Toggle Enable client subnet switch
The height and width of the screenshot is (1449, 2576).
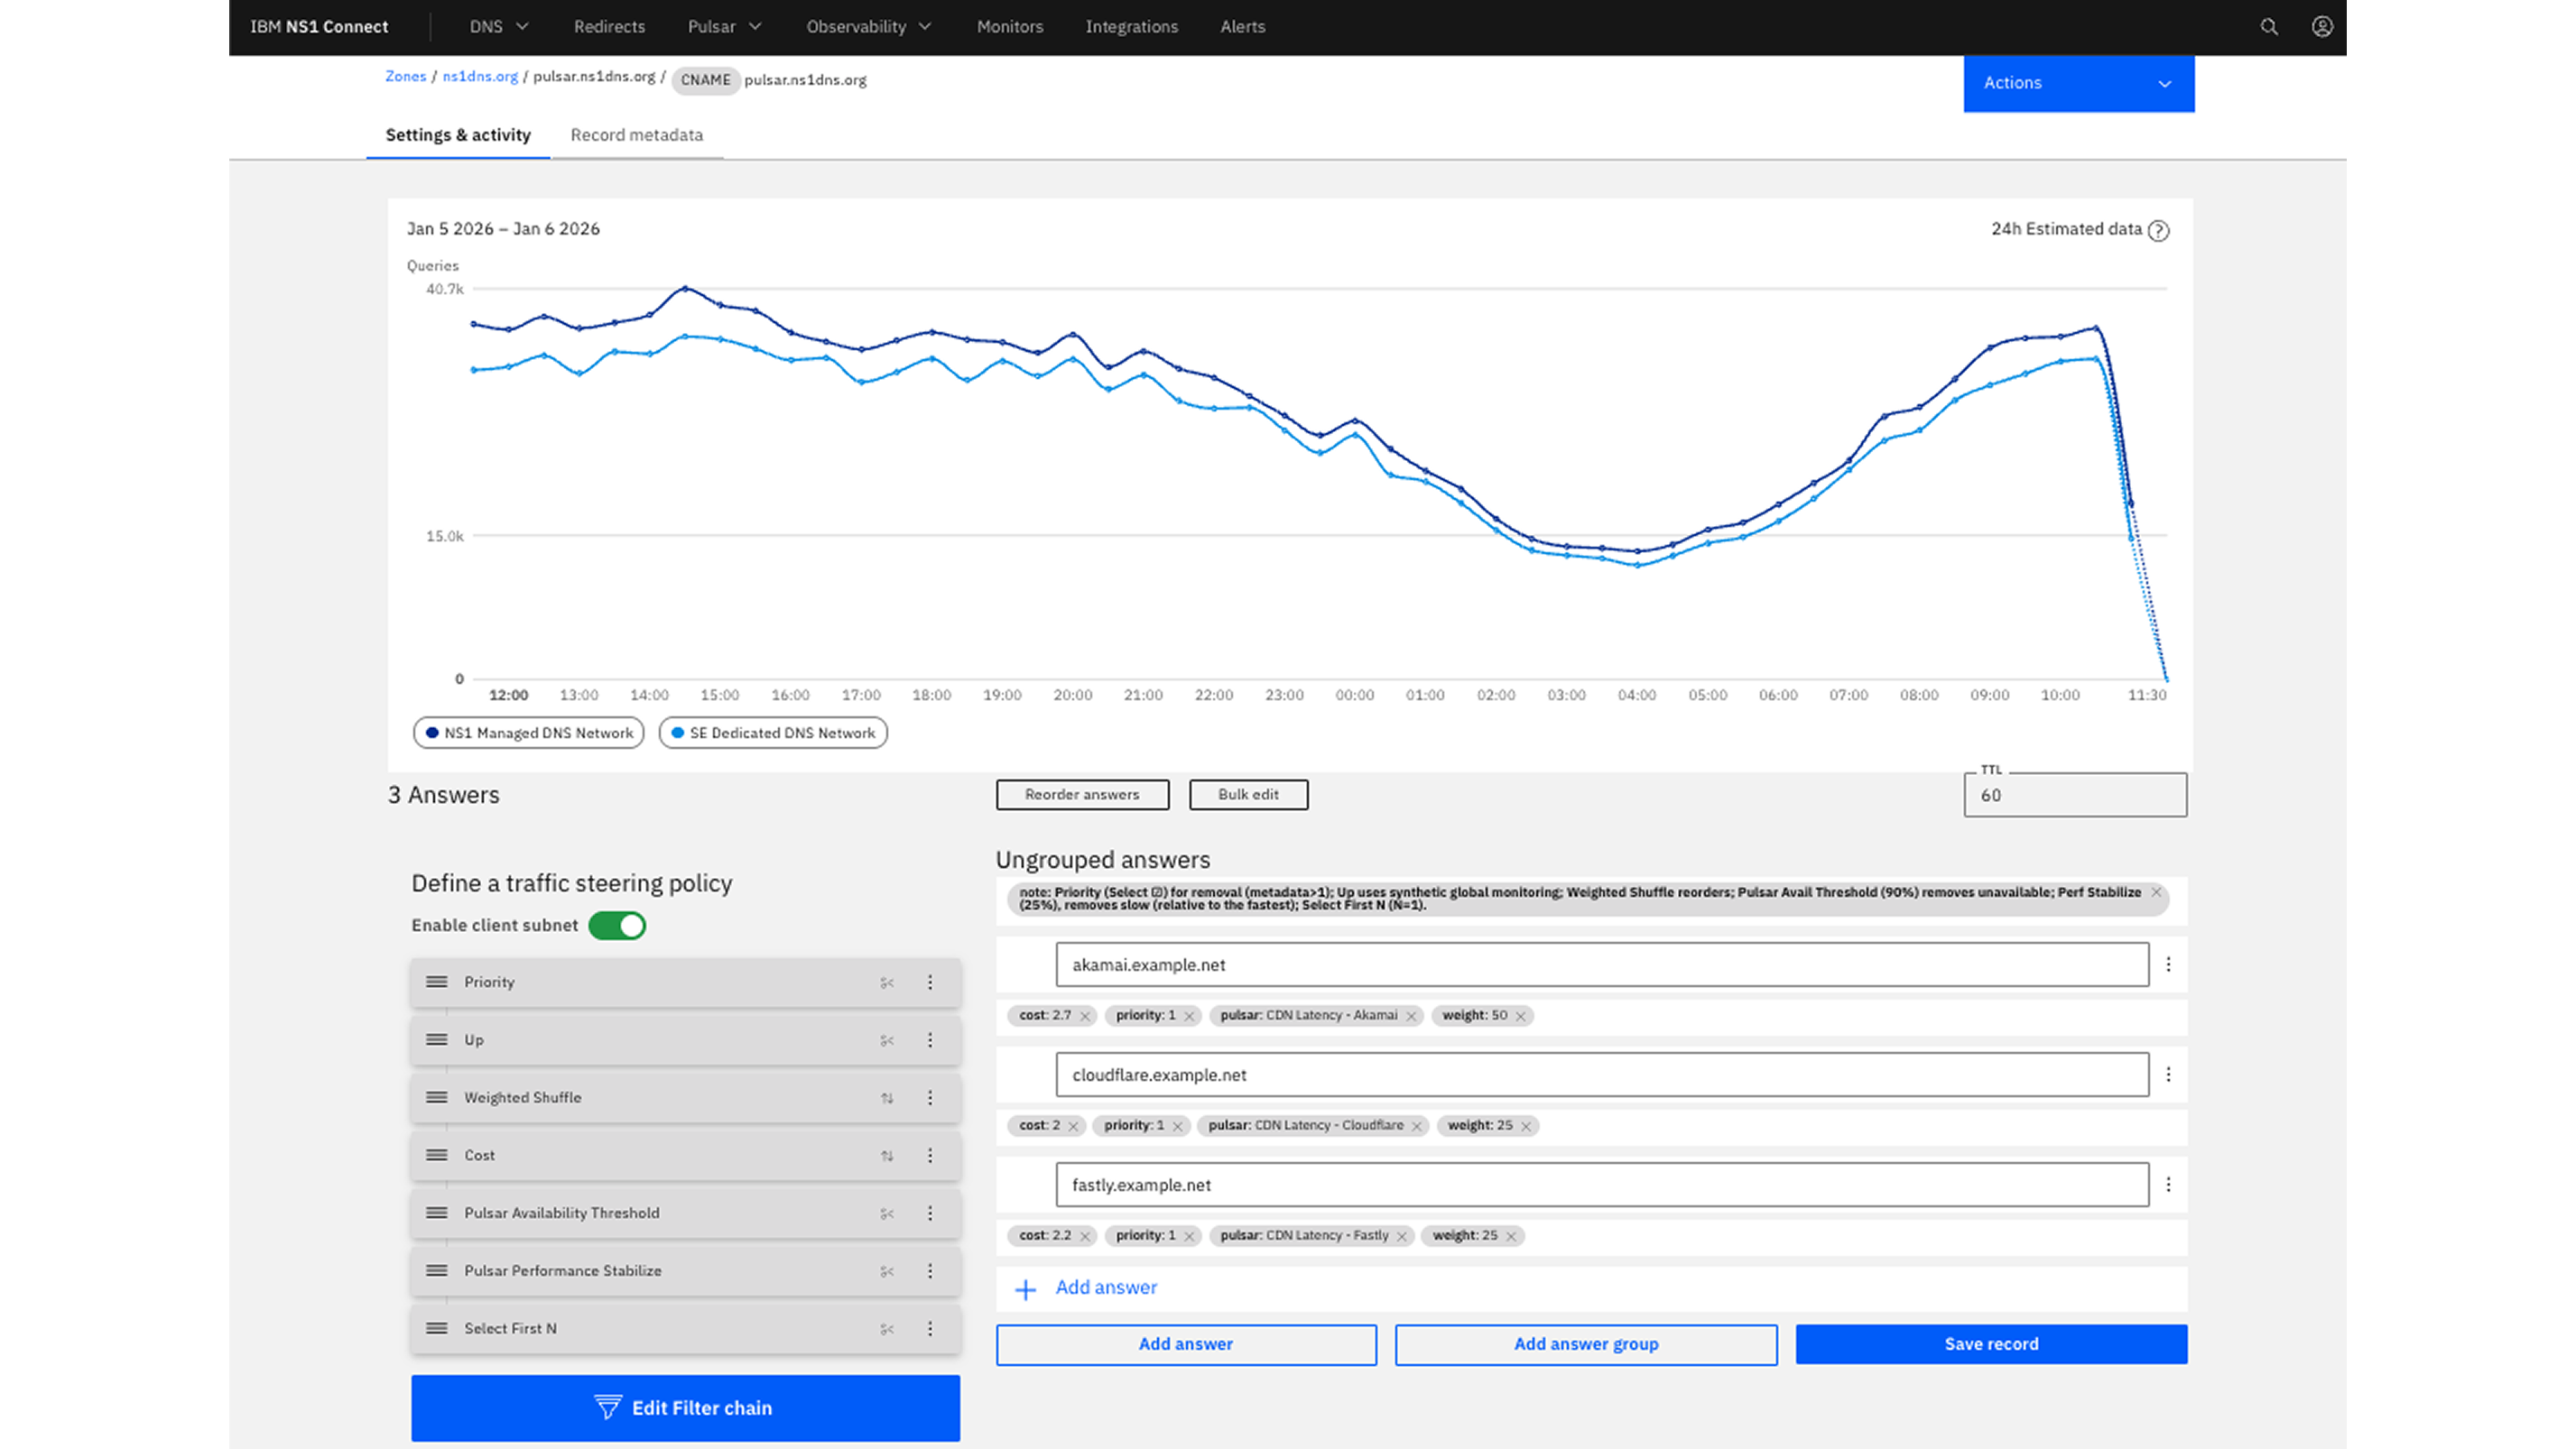pyautogui.click(x=617, y=926)
